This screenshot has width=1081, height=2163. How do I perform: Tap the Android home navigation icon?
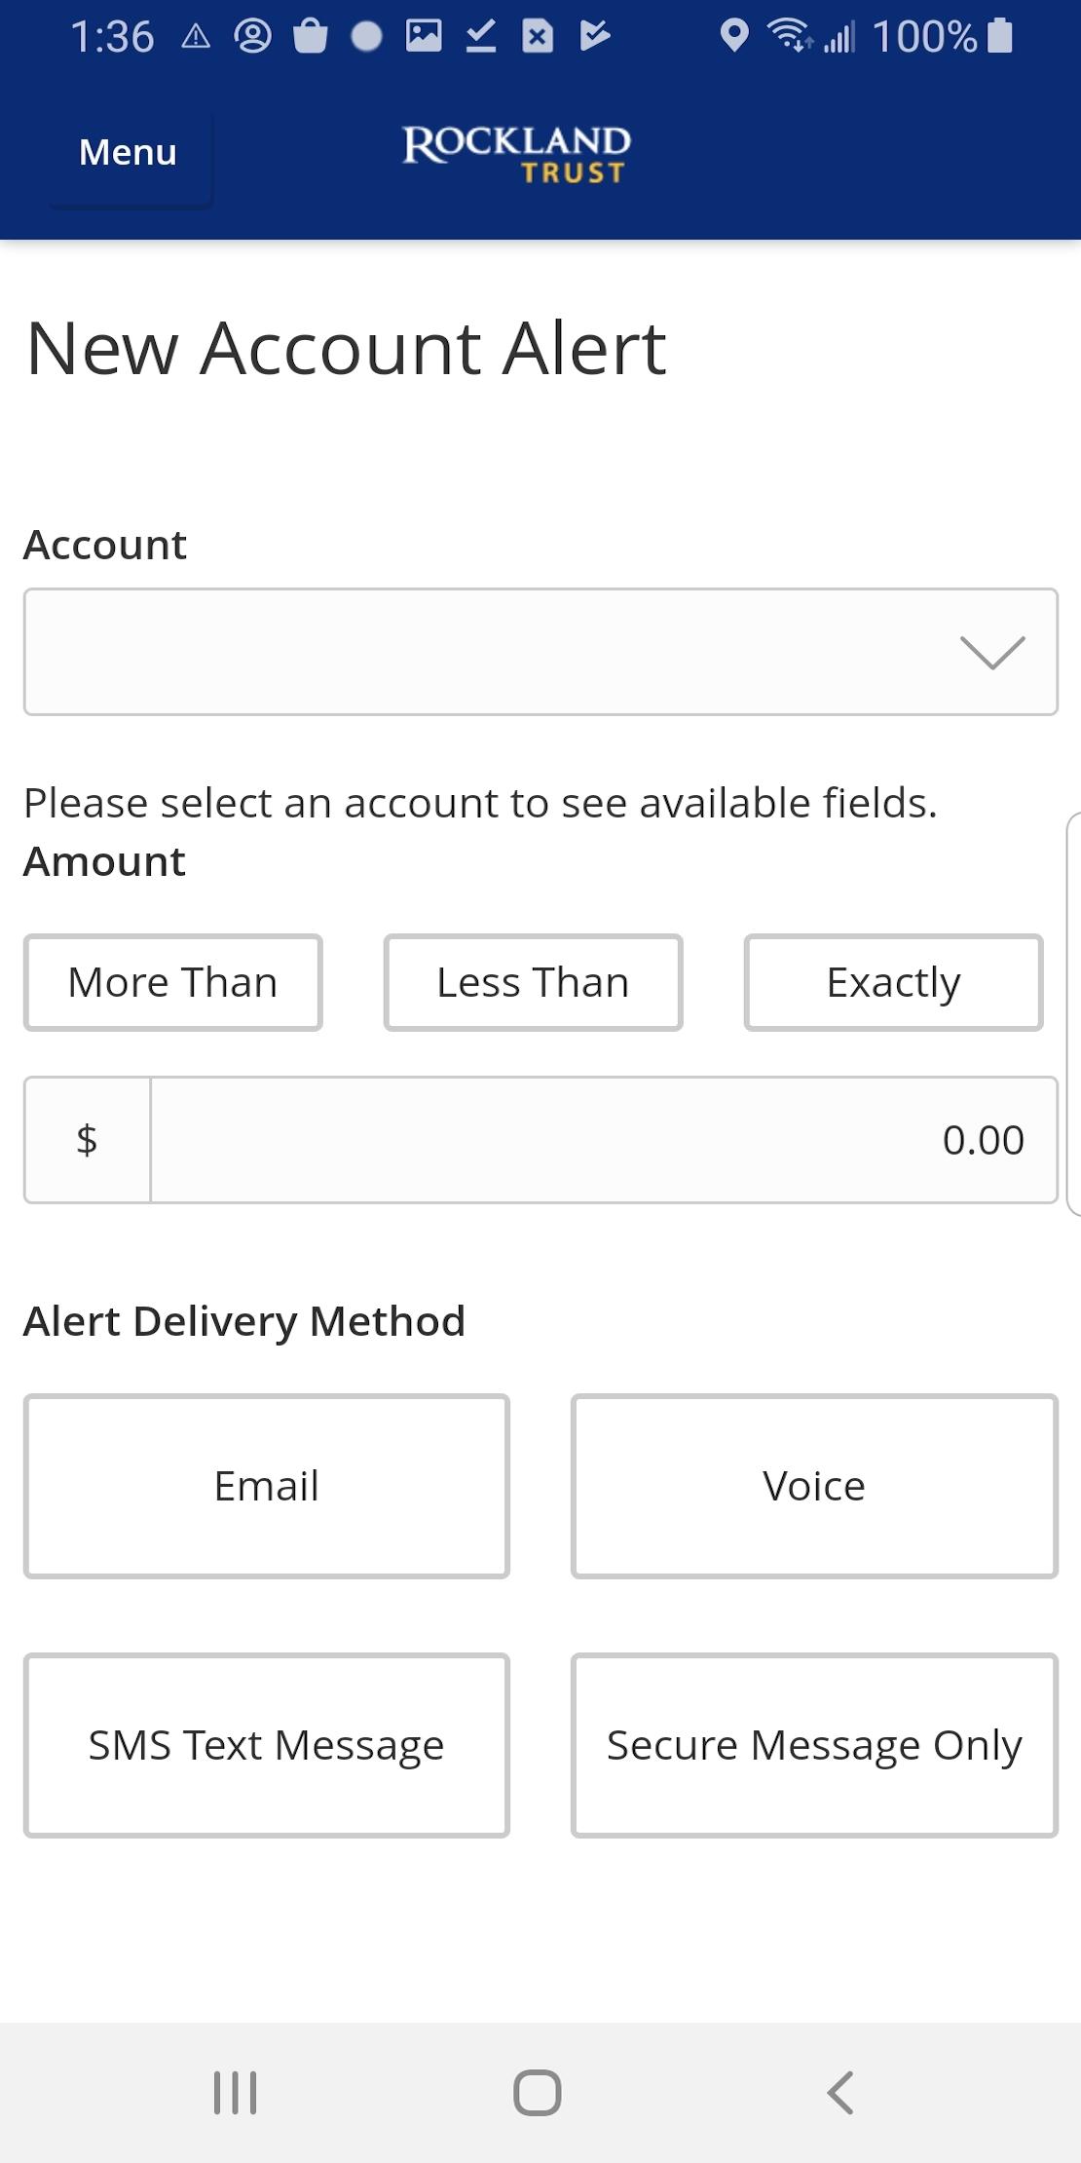coord(538,2092)
